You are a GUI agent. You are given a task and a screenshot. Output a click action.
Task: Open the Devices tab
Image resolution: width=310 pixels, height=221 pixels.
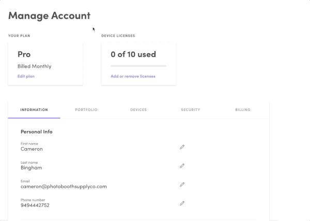(138, 110)
